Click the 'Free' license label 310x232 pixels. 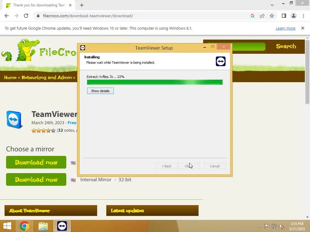tap(72, 123)
